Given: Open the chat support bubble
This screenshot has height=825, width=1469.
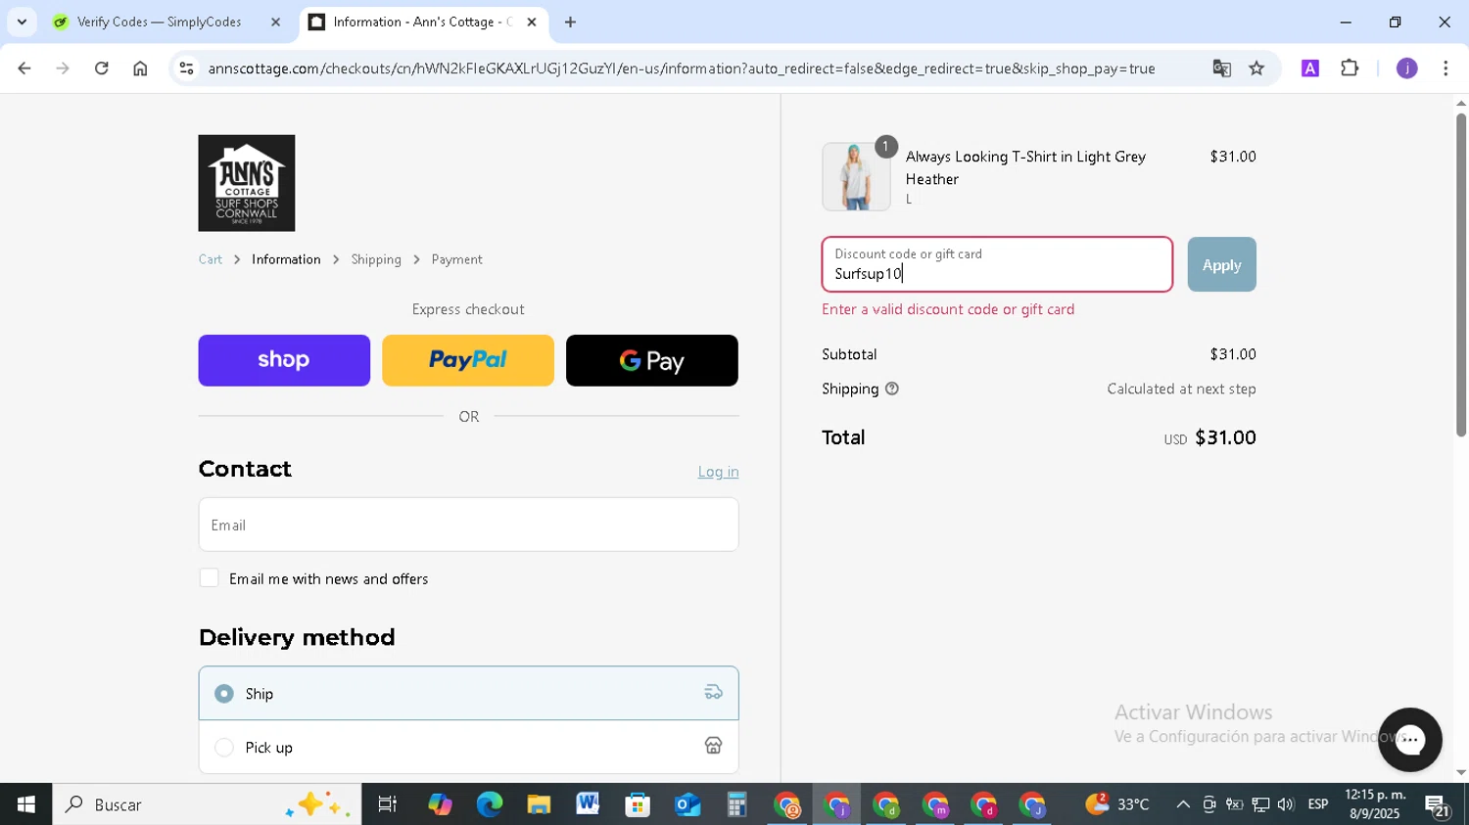Looking at the screenshot, I should (x=1409, y=740).
